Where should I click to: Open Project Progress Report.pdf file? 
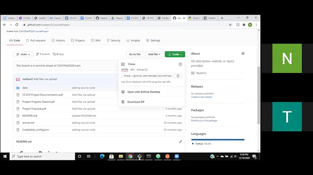(38, 102)
